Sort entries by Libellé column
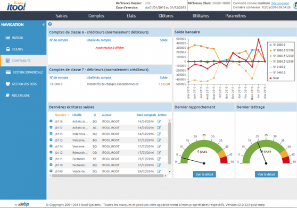 point(77,115)
